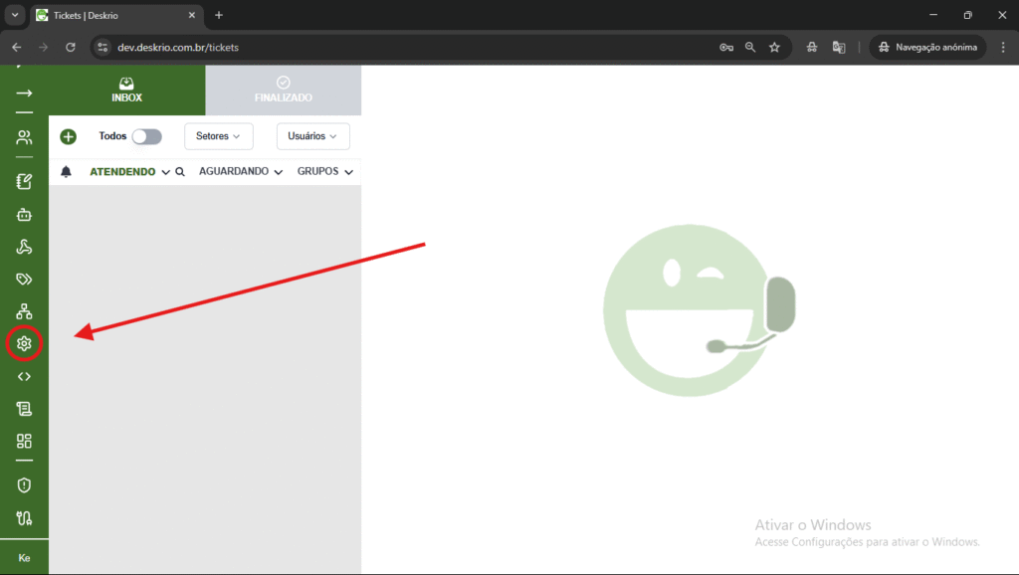Screen dimensions: 1019x575
Task: Open the hierarchy sectors icon in sidebar
Action: click(x=24, y=311)
